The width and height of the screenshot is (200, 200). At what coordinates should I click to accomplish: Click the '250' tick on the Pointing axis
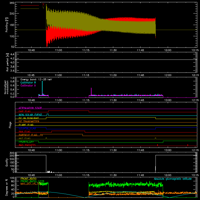[12, 3]
